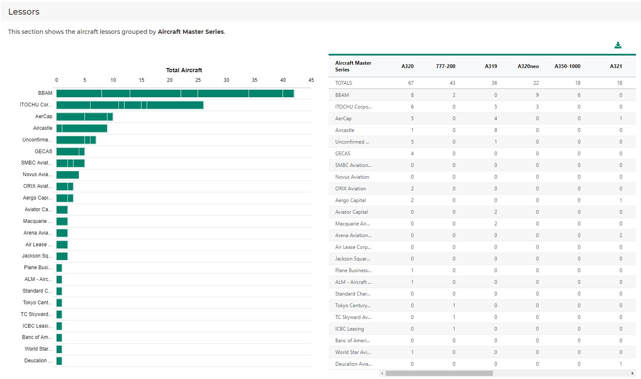
Task: Click the SMBC Aviat... bar in the chart
Action: pos(70,163)
